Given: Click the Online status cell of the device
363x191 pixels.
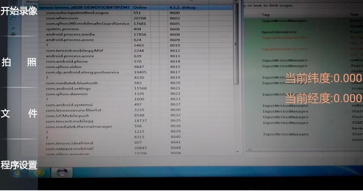Looking at the screenshot, I should coord(140,8).
